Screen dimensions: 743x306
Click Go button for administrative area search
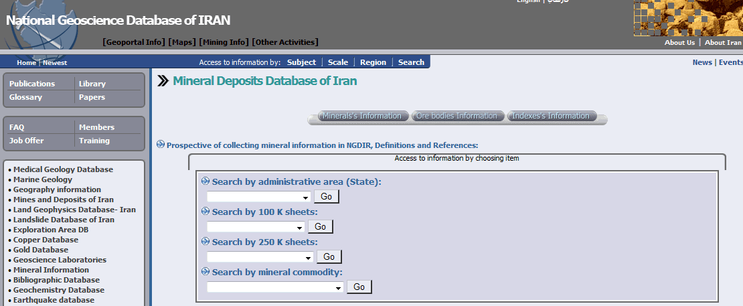coord(327,197)
